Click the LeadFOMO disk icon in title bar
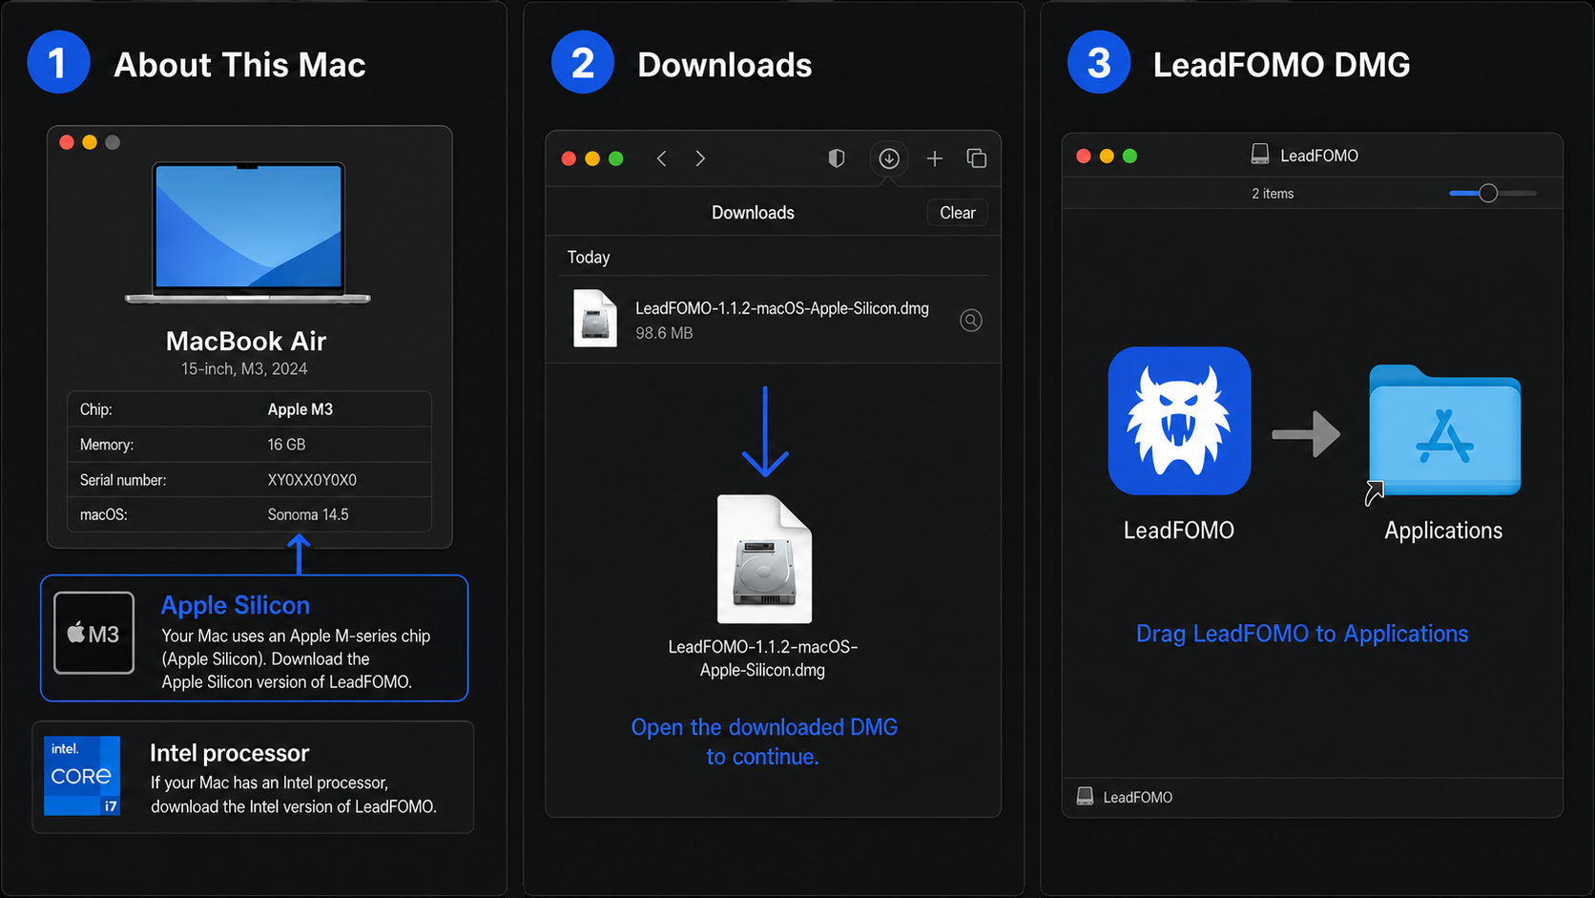The height and width of the screenshot is (898, 1595). point(1260,155)
